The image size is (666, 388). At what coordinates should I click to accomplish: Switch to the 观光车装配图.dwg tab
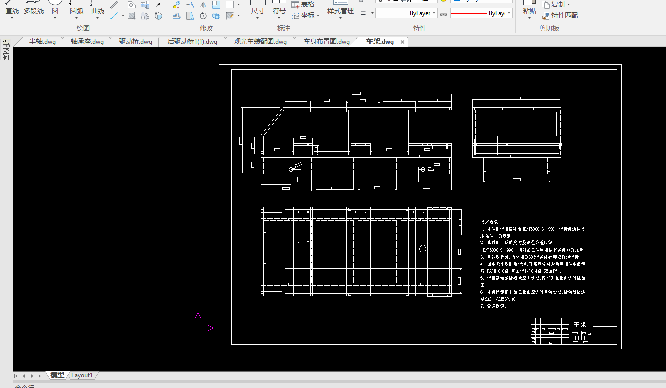click(x=260, y=42)
